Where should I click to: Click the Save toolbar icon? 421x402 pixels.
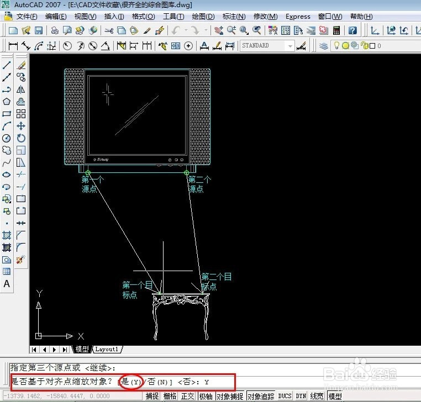pos(39,30)
